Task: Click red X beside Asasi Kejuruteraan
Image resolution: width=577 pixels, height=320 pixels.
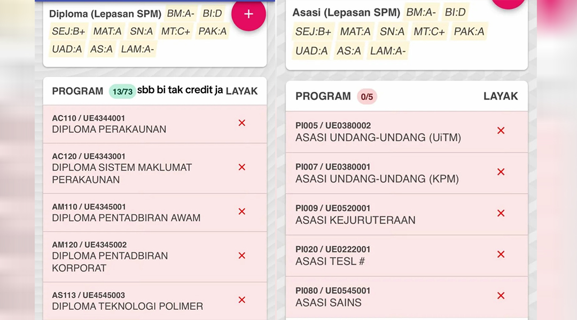Action: pyautogui.click(x=501, y=213)
